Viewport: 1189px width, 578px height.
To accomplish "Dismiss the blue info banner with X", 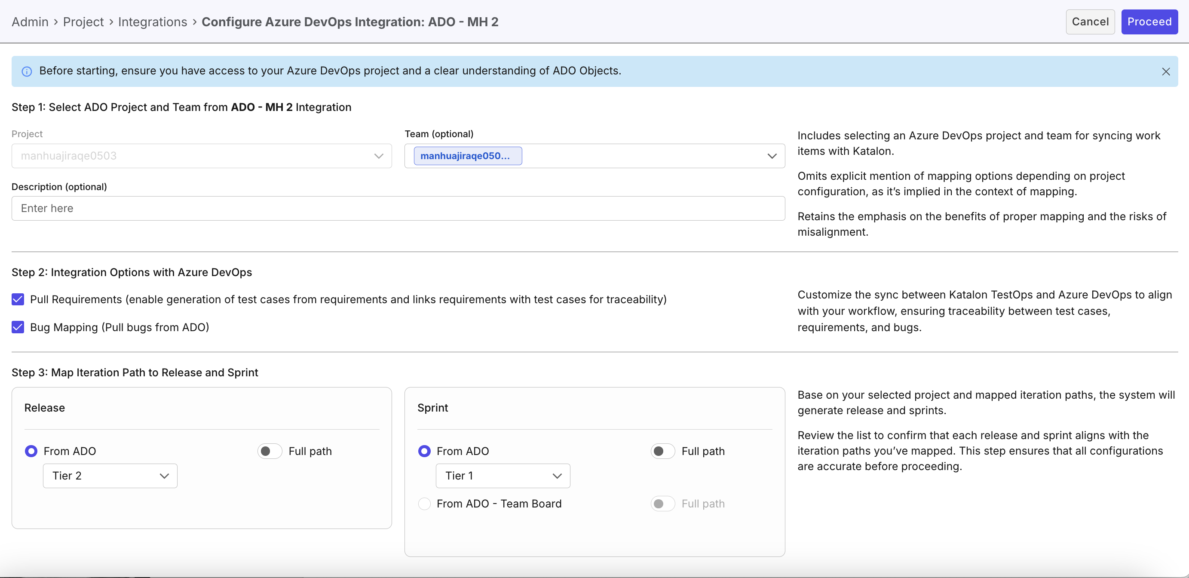I will 1165,71.
